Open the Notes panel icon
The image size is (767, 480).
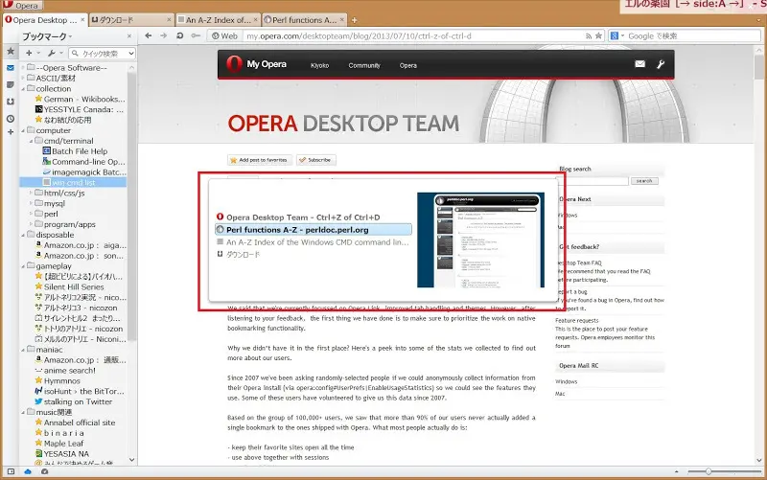pos(11,84)
